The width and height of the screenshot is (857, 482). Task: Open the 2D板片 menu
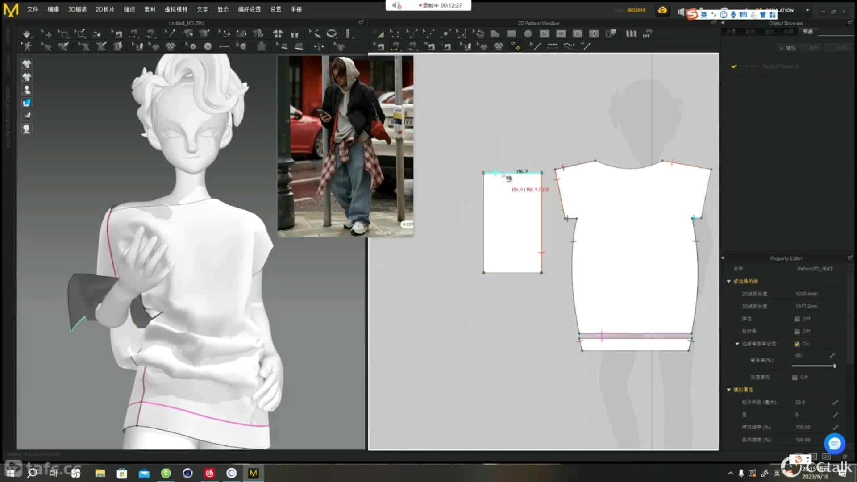point(105,9)
